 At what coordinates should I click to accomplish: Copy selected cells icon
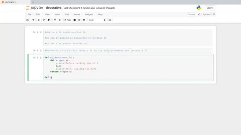point(44,20)
